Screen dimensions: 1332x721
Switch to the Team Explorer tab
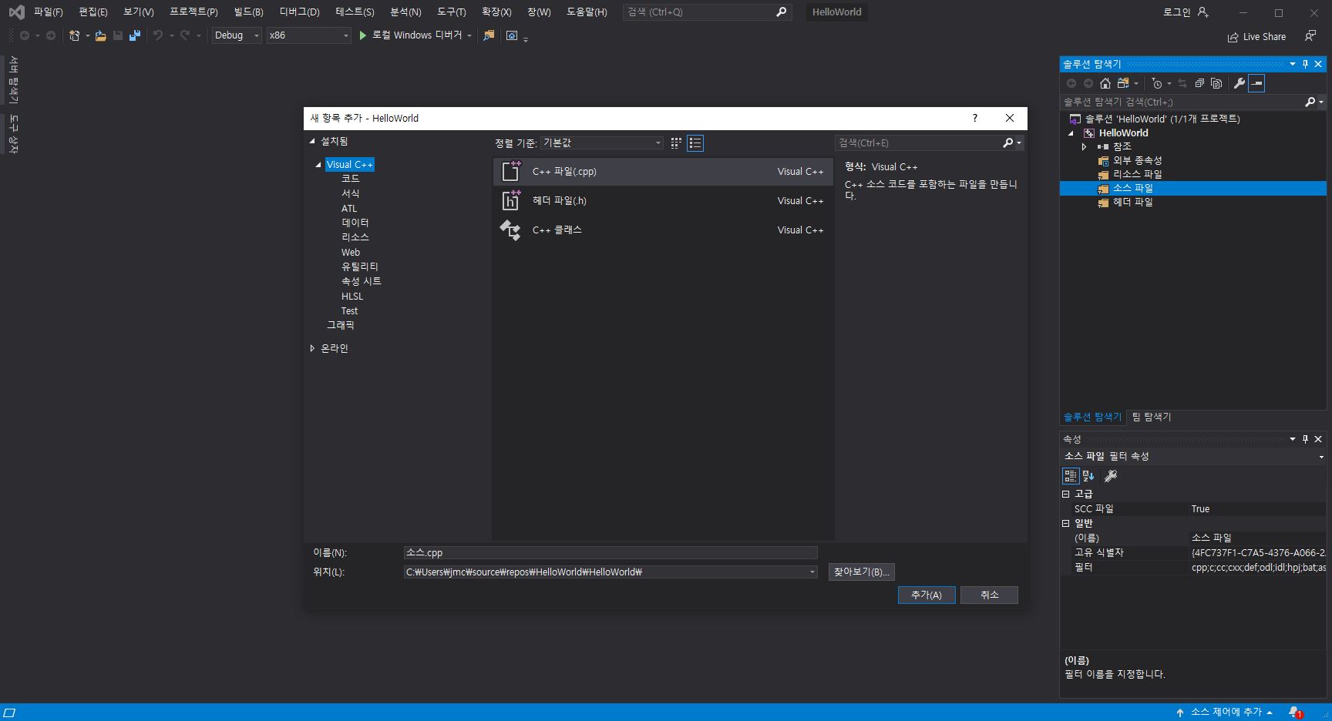coord(1152,417)
